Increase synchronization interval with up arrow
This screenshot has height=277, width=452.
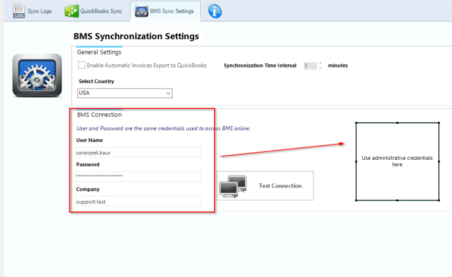coord(320,63)
